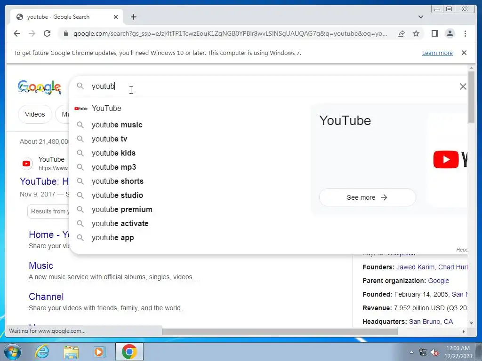Dismiss the Chrome update notification bar
This screenshot has height=361, width=482.
click(464, 53)
